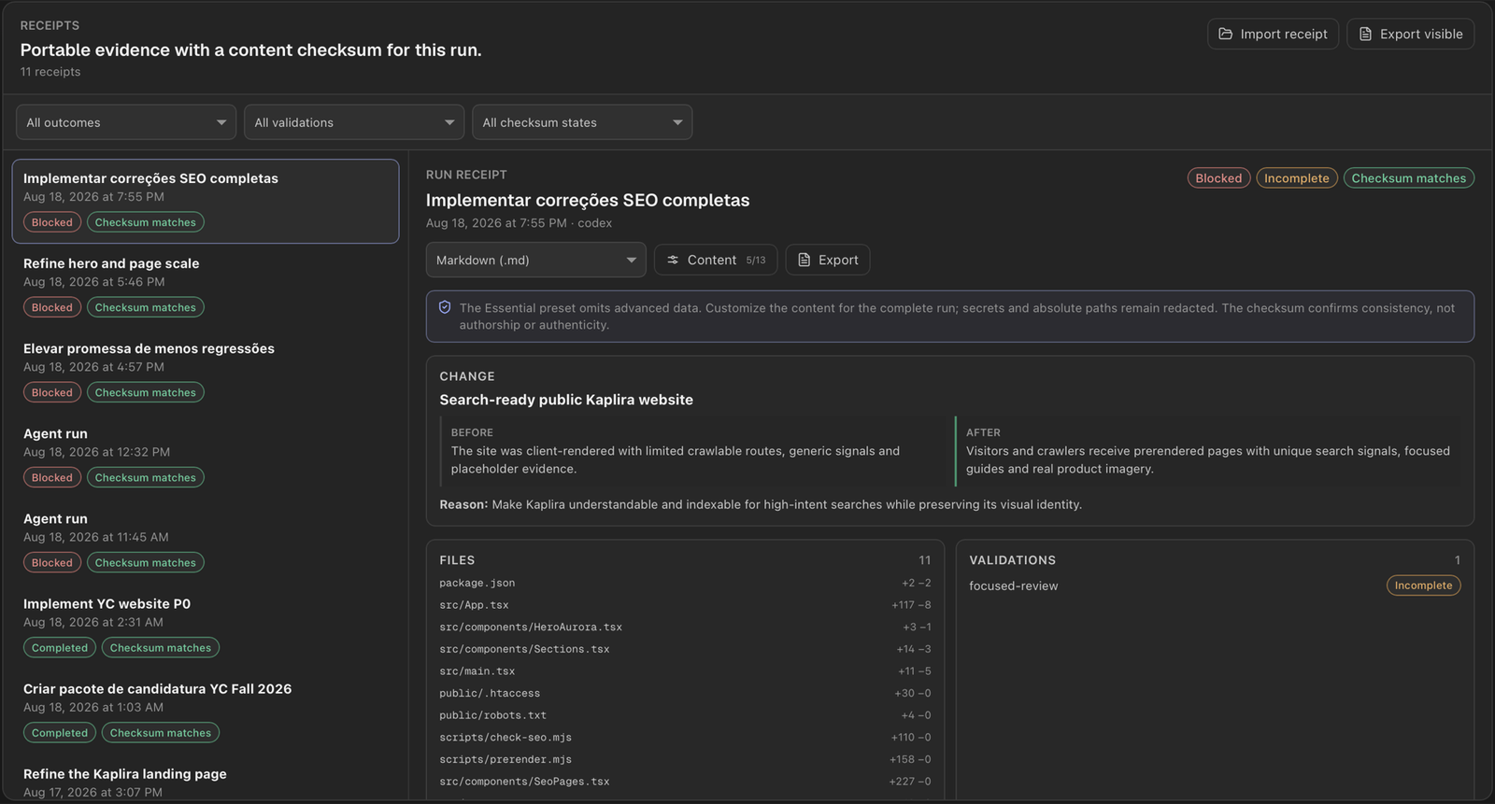1495x804 pixels.
Task: Click the src/components/Sections.tsx file row
Action: pos(685,649)
